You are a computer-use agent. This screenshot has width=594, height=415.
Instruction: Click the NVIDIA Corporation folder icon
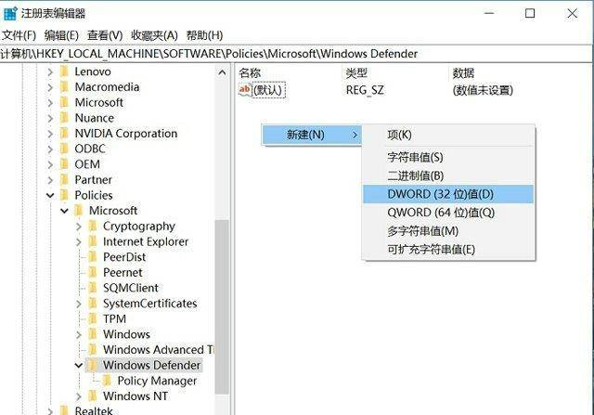point(65,134)
